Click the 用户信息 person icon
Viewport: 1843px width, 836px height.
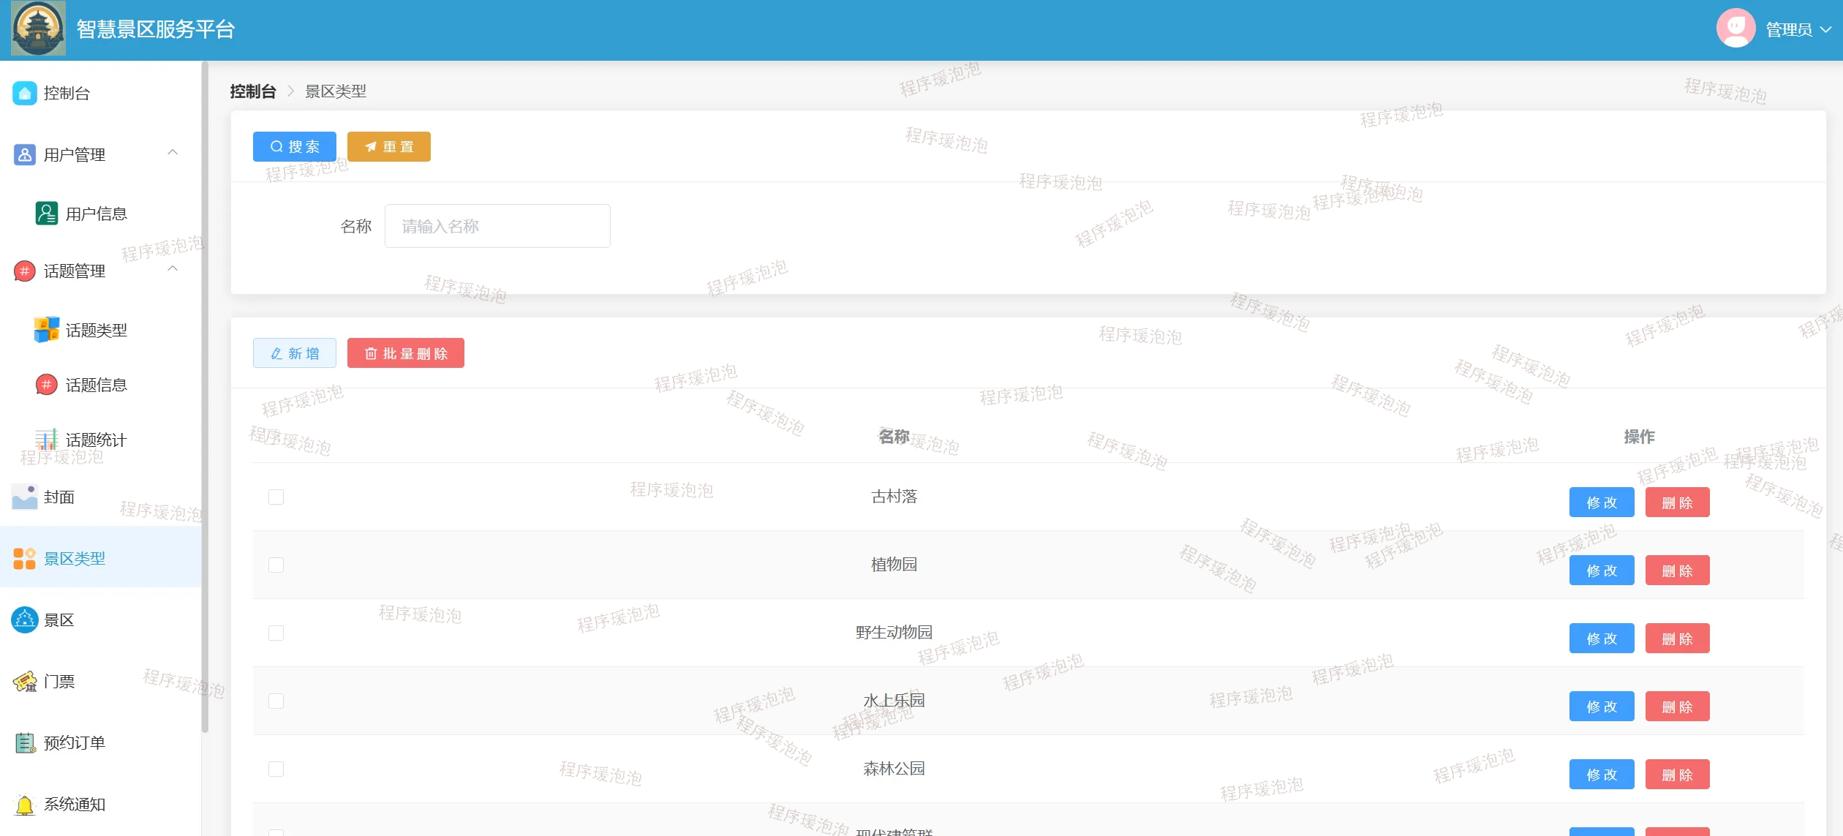[46, 214]
